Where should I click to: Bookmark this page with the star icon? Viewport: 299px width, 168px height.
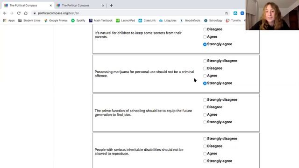pos(226,13)
